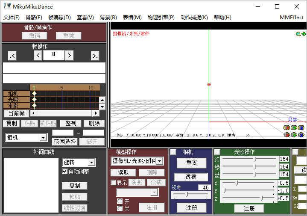Click the 光照 keyframe diamond at frame 0
The image size is (307, 216).
click(x=34, y=100)
